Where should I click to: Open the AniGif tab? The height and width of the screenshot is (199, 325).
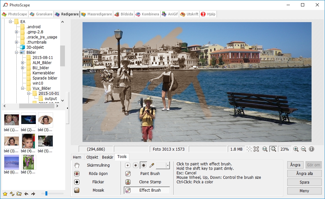pos(170,14)
